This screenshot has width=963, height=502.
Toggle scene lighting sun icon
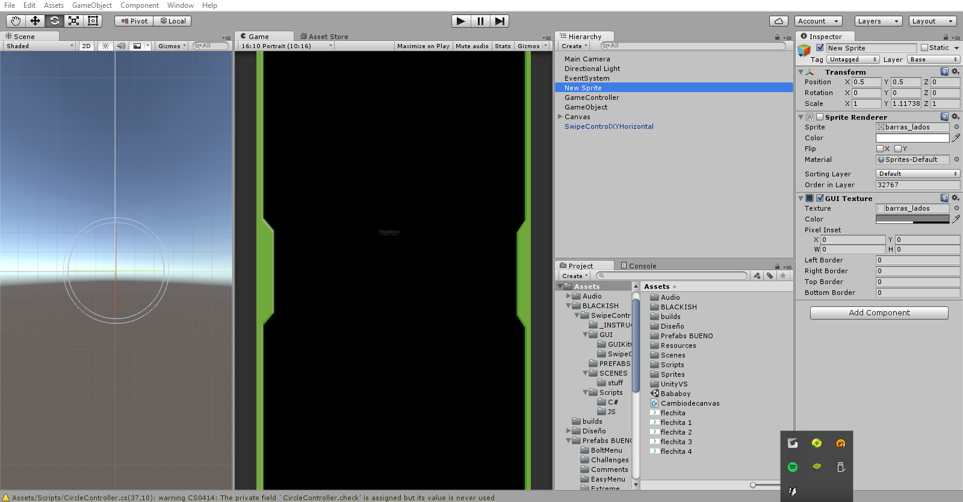coord(105,46)
